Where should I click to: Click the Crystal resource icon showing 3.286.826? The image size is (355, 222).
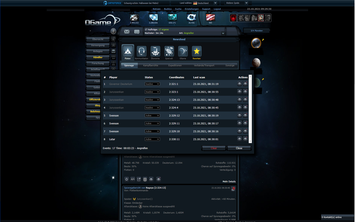(153, 17)
